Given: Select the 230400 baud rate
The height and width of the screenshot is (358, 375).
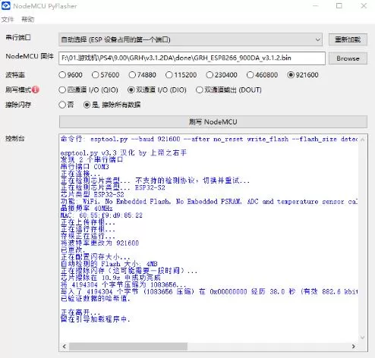Looking at the screenshot, I should tap(222, 75).
